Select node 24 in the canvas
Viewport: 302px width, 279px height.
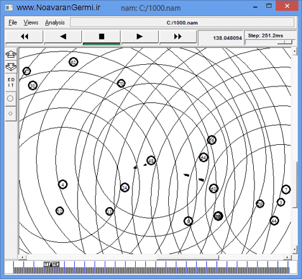pyautogui.click(x=125, y=187)
